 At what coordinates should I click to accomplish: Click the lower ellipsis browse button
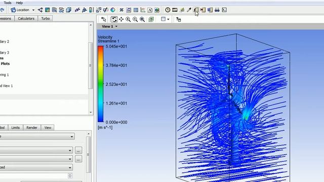[78, 159]
